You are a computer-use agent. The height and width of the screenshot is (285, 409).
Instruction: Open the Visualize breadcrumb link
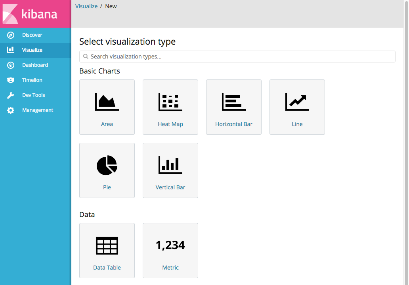[86, 6]
